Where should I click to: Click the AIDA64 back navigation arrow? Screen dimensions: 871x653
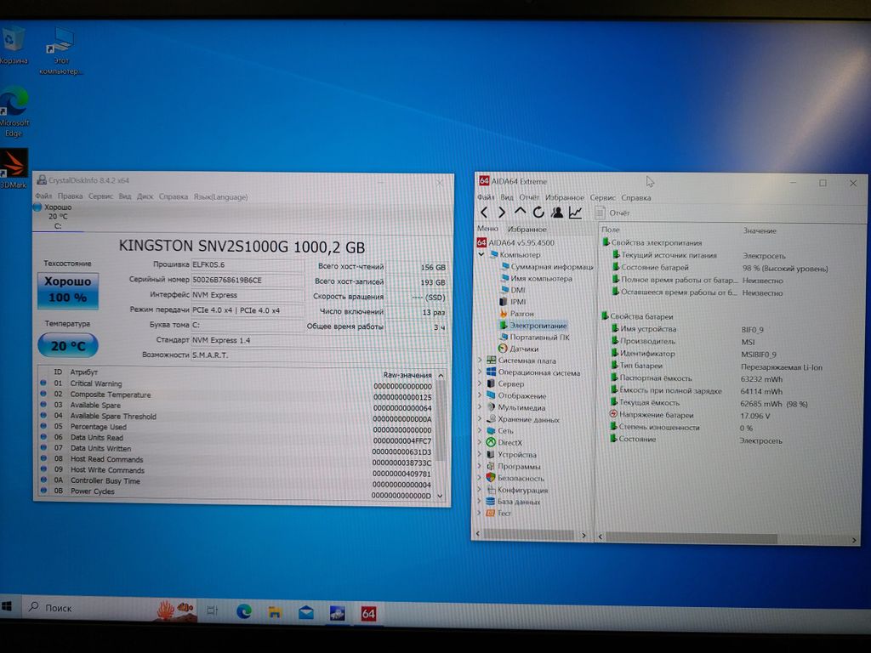click(484, 213)
